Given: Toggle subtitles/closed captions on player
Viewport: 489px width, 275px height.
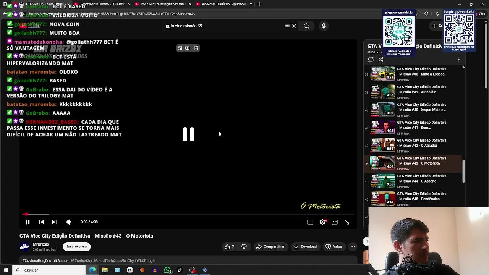Looking at the screenshot, I should (310, 222).
